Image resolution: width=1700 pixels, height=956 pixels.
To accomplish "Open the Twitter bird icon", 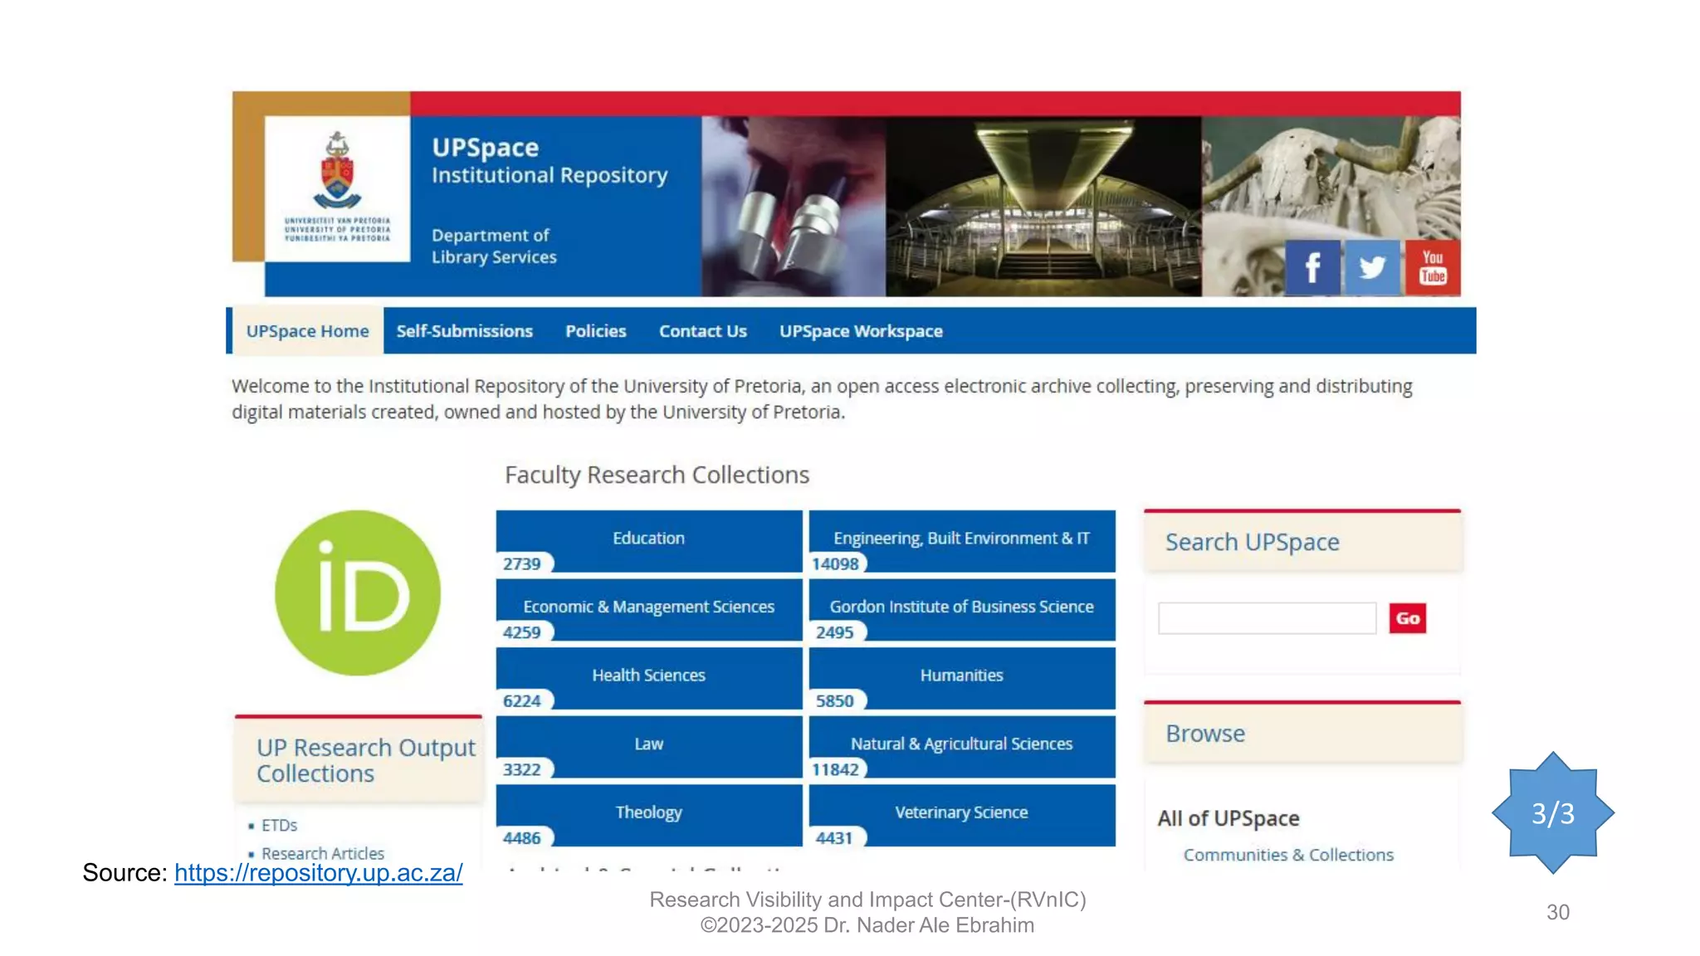I will (1371, 267).
